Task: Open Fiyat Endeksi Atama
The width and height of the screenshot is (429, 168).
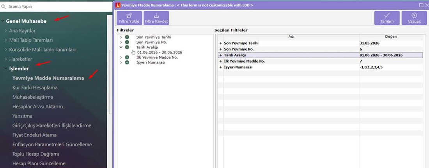Action: pyautogui.click(x=34, y=135)
